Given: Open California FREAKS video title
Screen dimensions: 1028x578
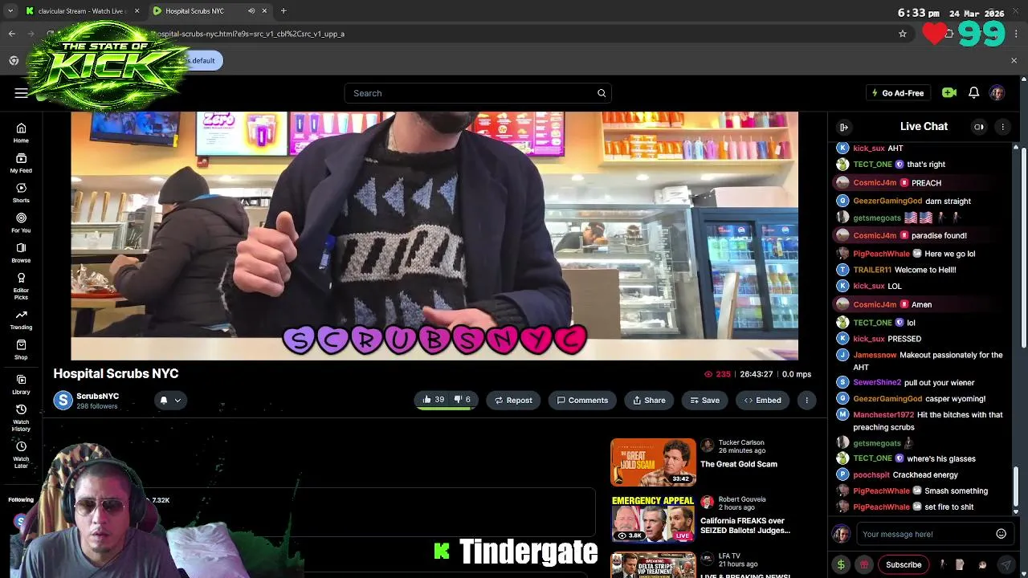Looking at the screenshot, I should point(744,525).
